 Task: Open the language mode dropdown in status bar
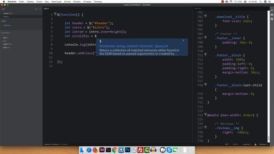(x=247, y=145)
